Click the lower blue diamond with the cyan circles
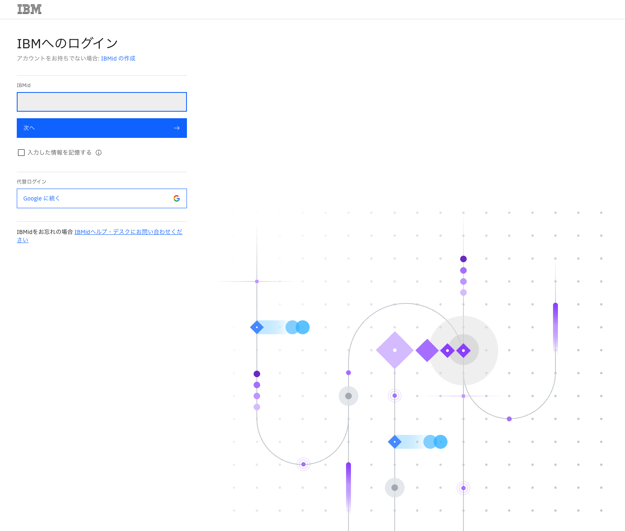The height and width of the screenshot is (531, 625). pyautogui.click(x=394, y=442)
